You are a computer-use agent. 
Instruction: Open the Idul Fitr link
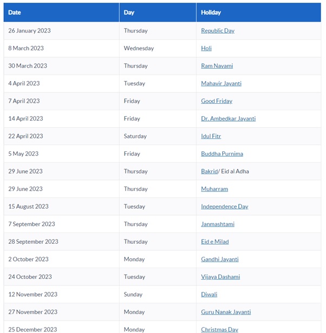point(211,136)
